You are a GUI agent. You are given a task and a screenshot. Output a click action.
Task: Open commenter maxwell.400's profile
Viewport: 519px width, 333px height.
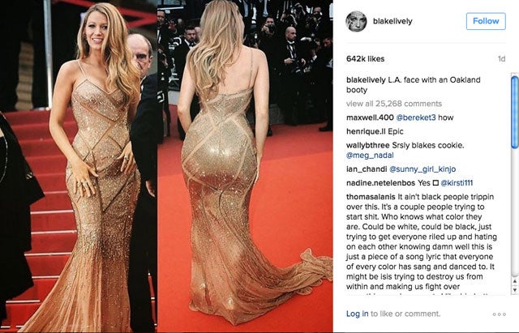[x=370, y=117]
